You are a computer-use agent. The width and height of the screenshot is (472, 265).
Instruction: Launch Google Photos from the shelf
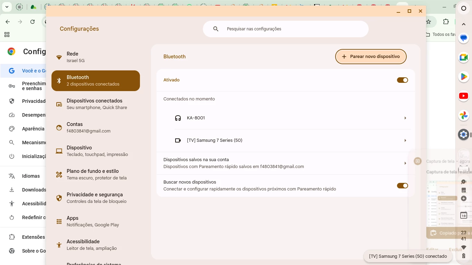click(464, 115)
